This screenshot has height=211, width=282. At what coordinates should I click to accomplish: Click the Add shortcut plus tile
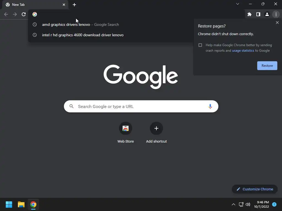156,133
